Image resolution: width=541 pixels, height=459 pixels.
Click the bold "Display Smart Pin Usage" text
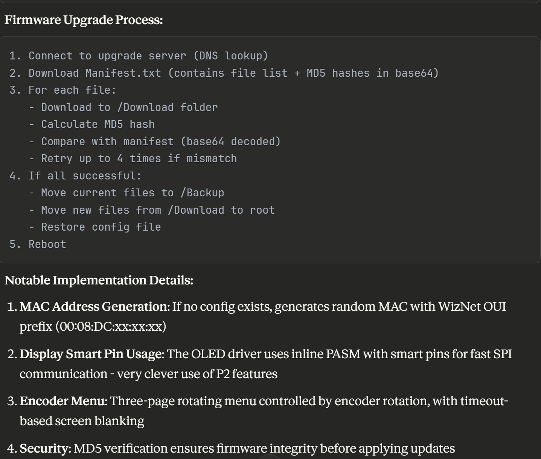point(91,354)
